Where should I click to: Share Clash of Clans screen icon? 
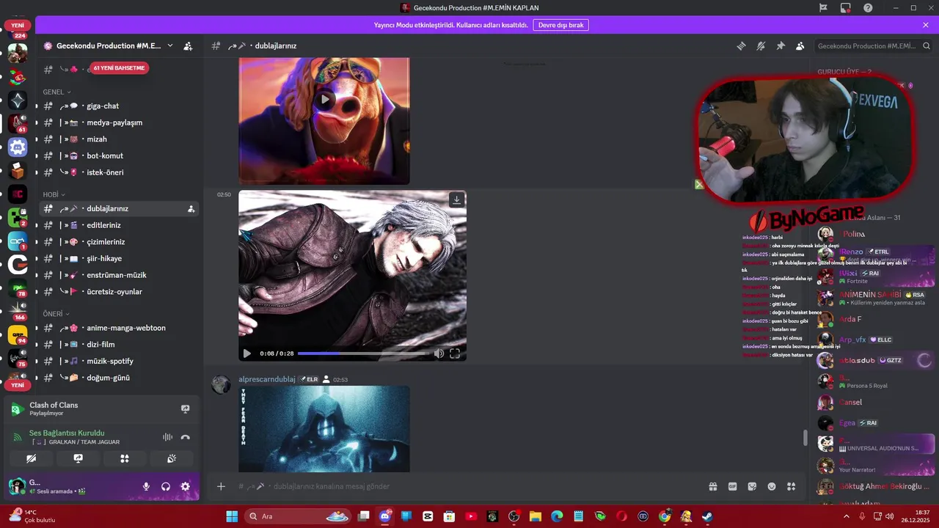pyautogui.click(x=185, y=409)
